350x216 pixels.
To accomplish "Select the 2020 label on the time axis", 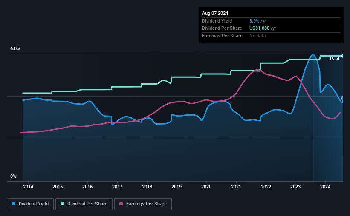I will coord(206,187).
